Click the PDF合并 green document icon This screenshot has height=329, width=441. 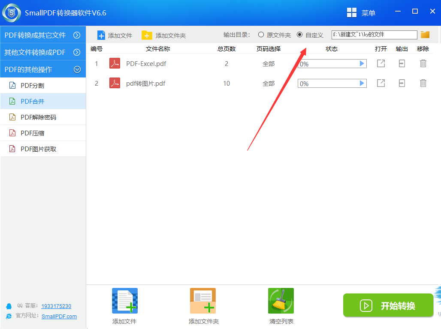(x=12, y=101)
